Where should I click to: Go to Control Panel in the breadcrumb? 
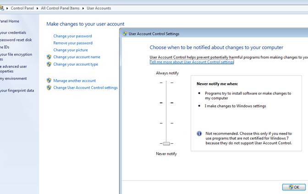point(22,8)
